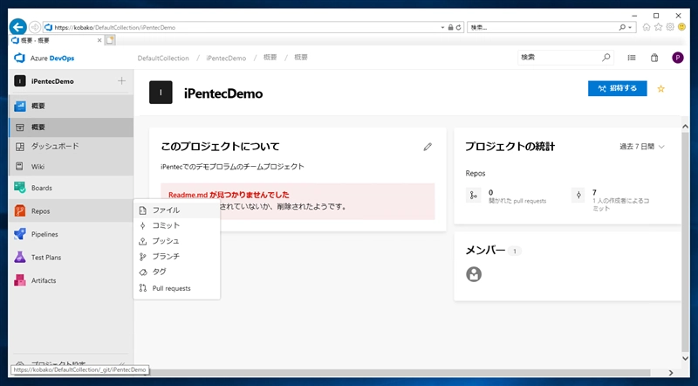Open a new browser tab
This screenshot has width=698, height=386.
(110, 40)
